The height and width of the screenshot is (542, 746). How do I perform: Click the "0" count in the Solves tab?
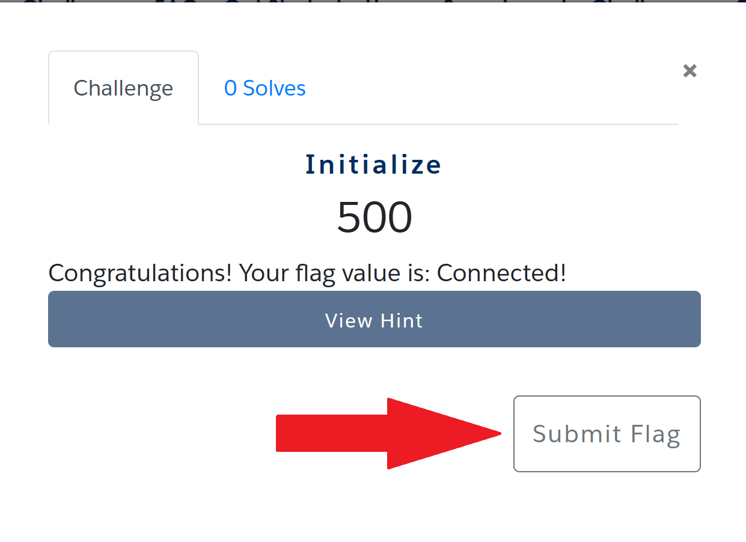pyautogui.click(x=230, y=88)
